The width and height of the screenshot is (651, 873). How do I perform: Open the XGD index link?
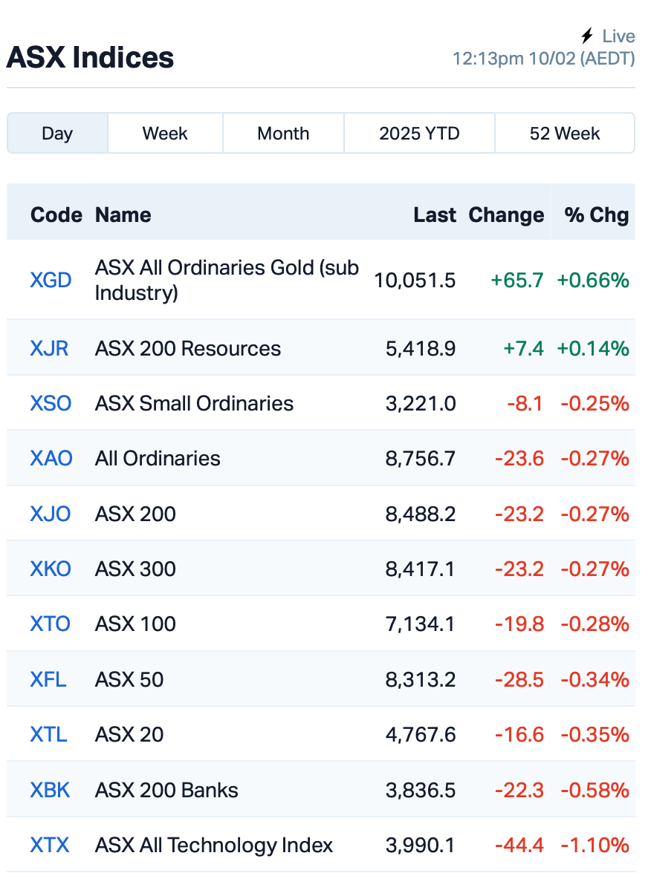51,280
